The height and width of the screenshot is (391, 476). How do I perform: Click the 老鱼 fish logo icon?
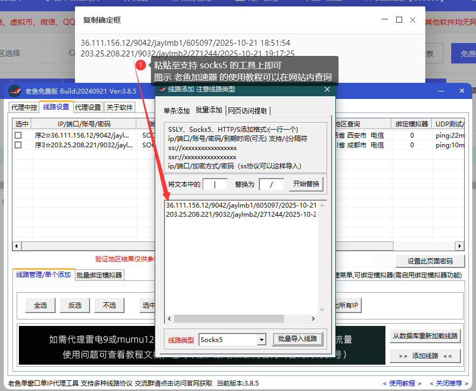(x=14, y=91)
